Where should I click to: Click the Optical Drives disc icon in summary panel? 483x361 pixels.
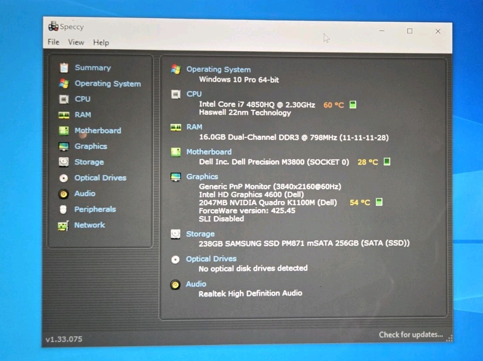pyautogui.click(x=175, y=260)
